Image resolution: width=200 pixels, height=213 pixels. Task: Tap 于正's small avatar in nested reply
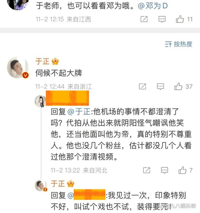tap(41, 185)
